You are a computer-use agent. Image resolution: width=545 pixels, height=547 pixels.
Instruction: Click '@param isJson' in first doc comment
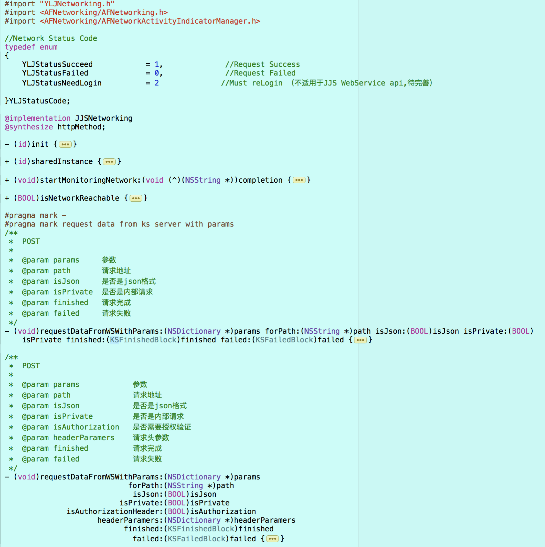pyautogui.click(x=51, y=281)
